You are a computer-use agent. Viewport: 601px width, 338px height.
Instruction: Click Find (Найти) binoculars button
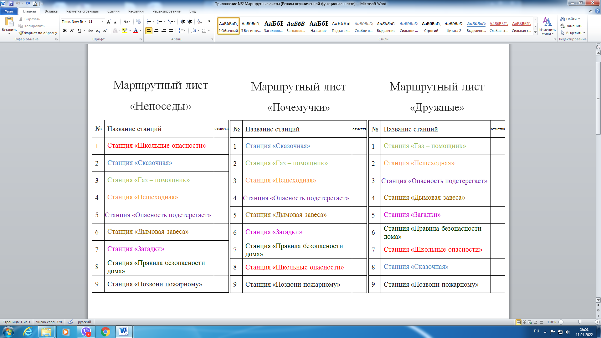point(570,19)
